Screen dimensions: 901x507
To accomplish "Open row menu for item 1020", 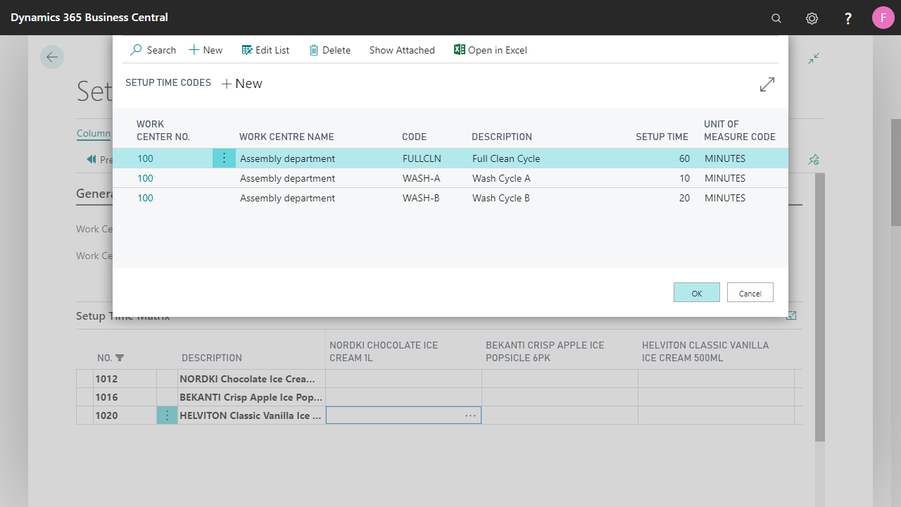I will [167, 415].
